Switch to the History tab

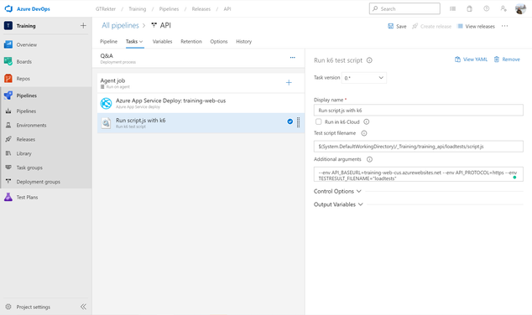[243, 41]
